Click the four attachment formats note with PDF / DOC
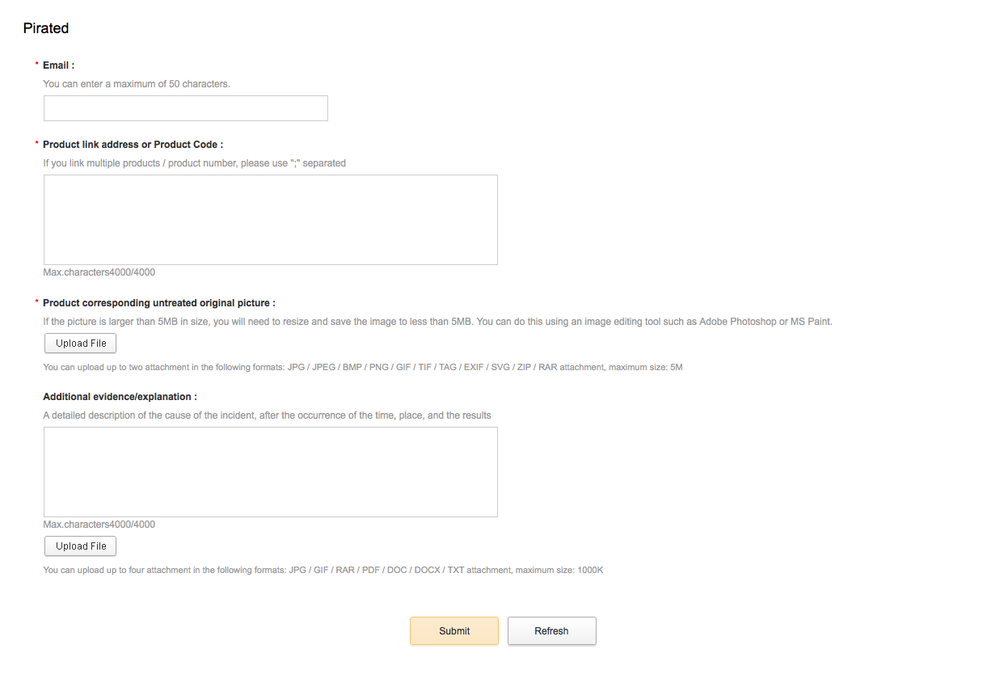991x687 pixels. pyautogui.click(x=323, y=570)
